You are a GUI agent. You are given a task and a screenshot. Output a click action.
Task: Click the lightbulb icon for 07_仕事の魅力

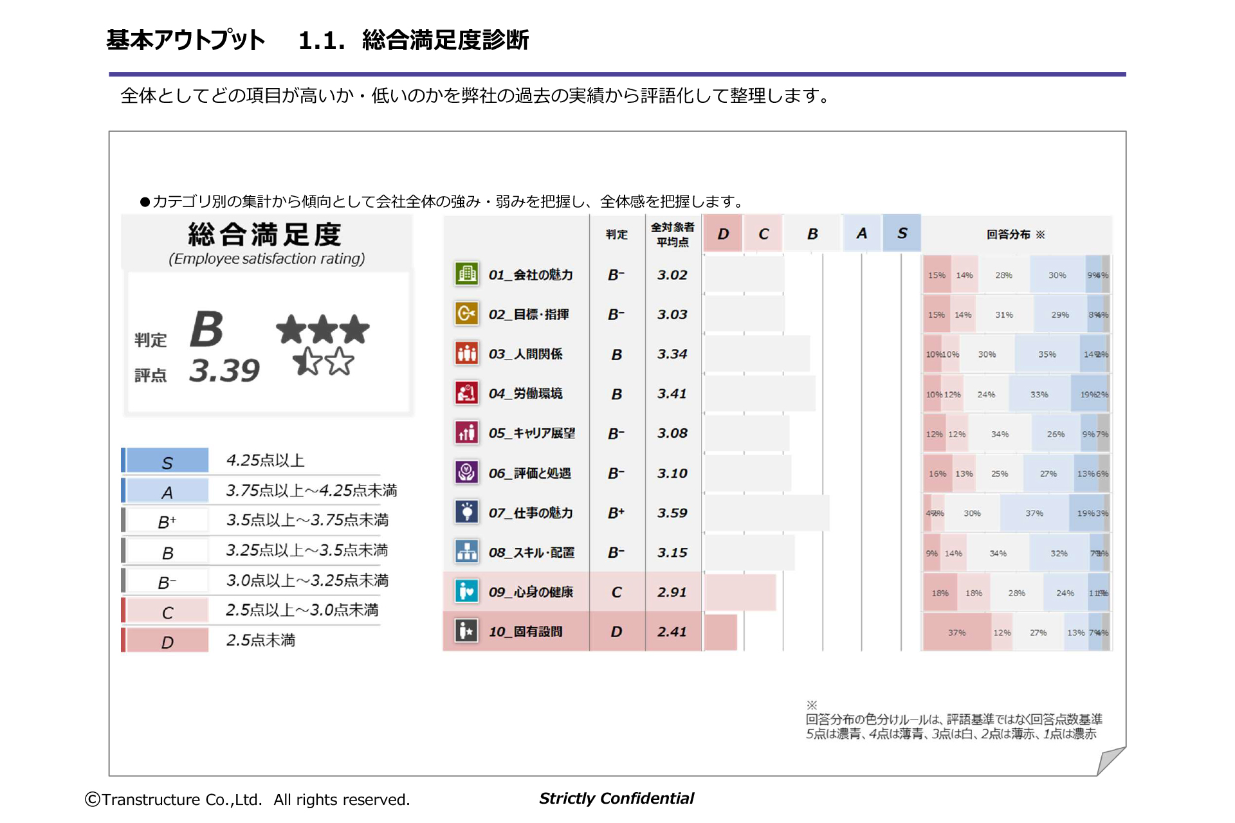[x=466, y=512]
